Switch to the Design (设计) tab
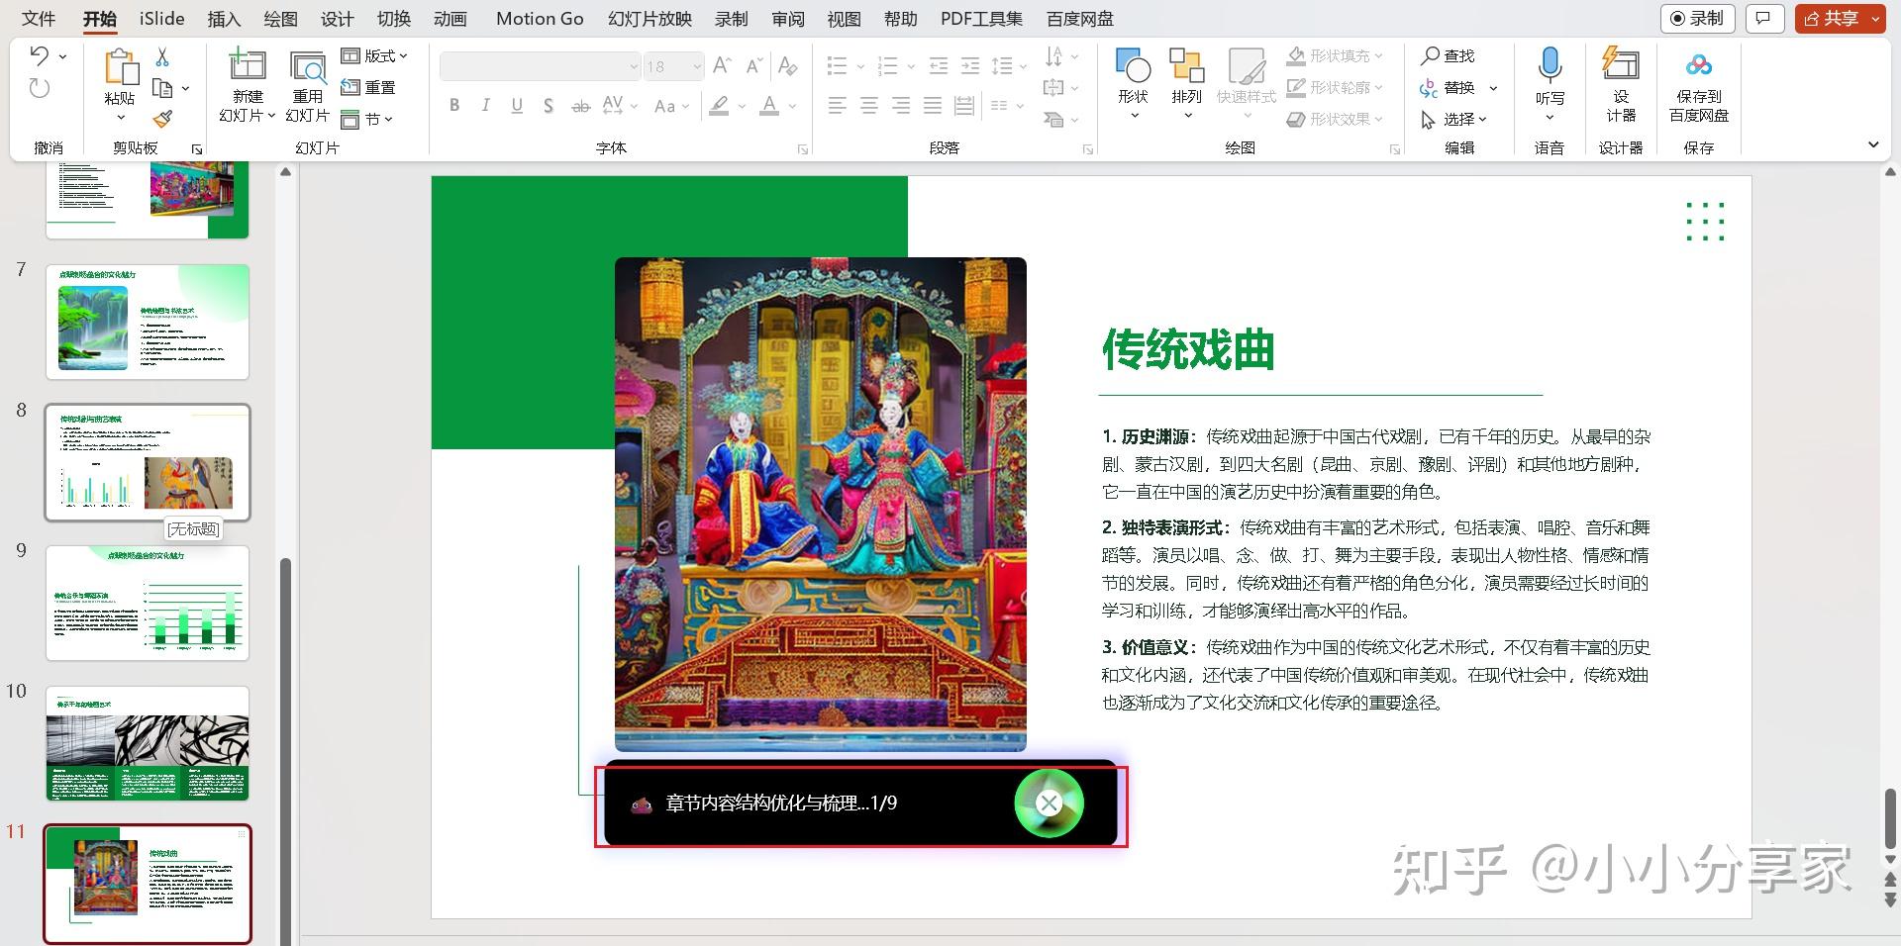Screen dimensions: 1901x946 click(x=337, y=18)
